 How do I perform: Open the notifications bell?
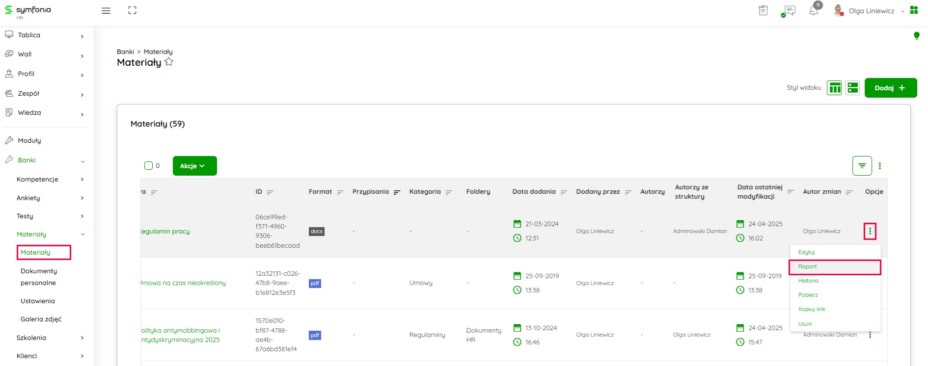coord(814,11)
